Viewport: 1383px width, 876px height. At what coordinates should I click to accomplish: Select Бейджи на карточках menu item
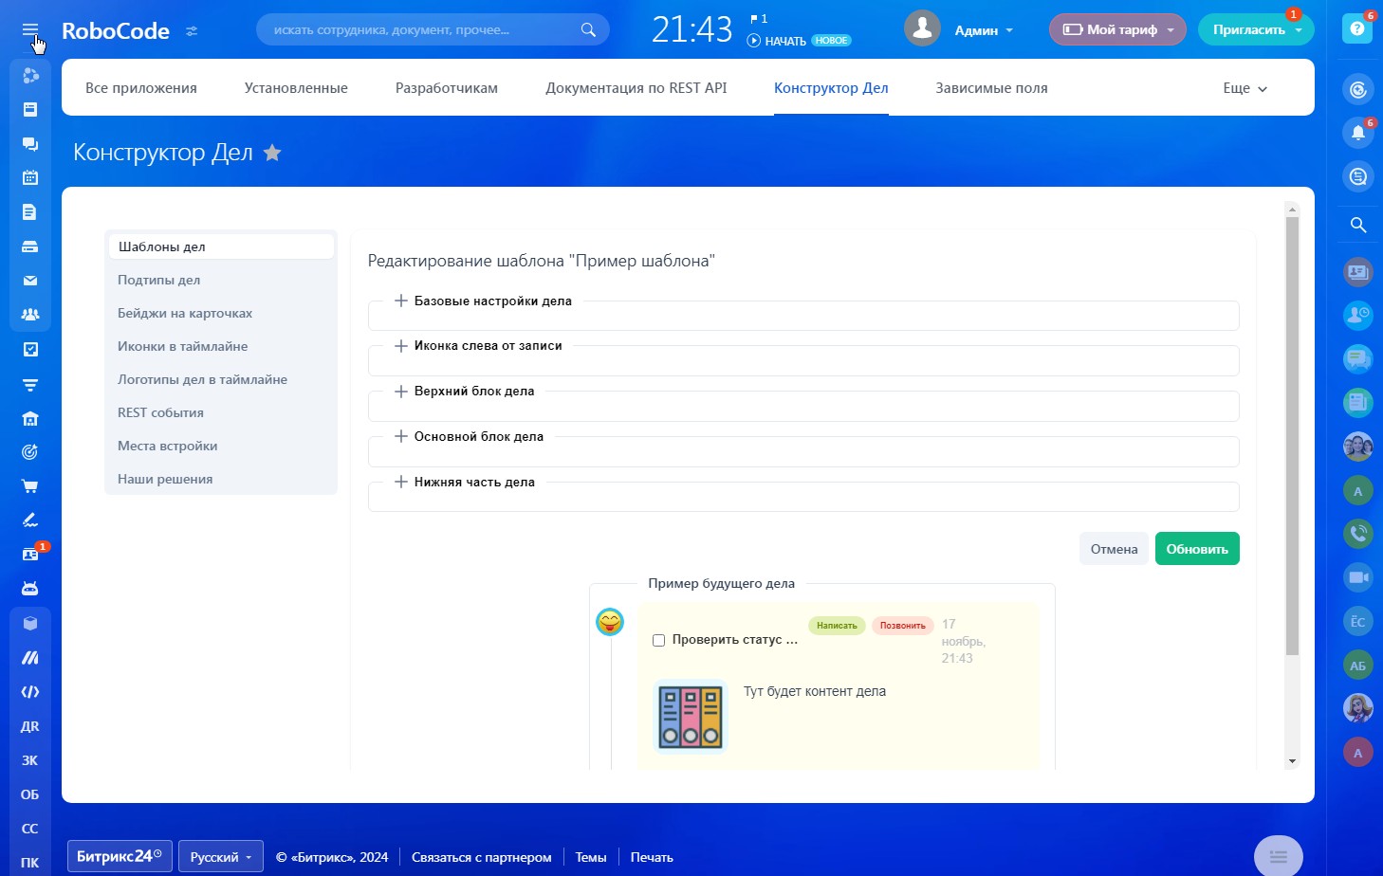coord(185,313)
